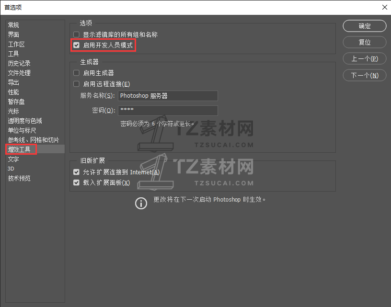
Task: Enable 显示滤镜库的所有组和名称 checkbox
Action: coord(76,34)
